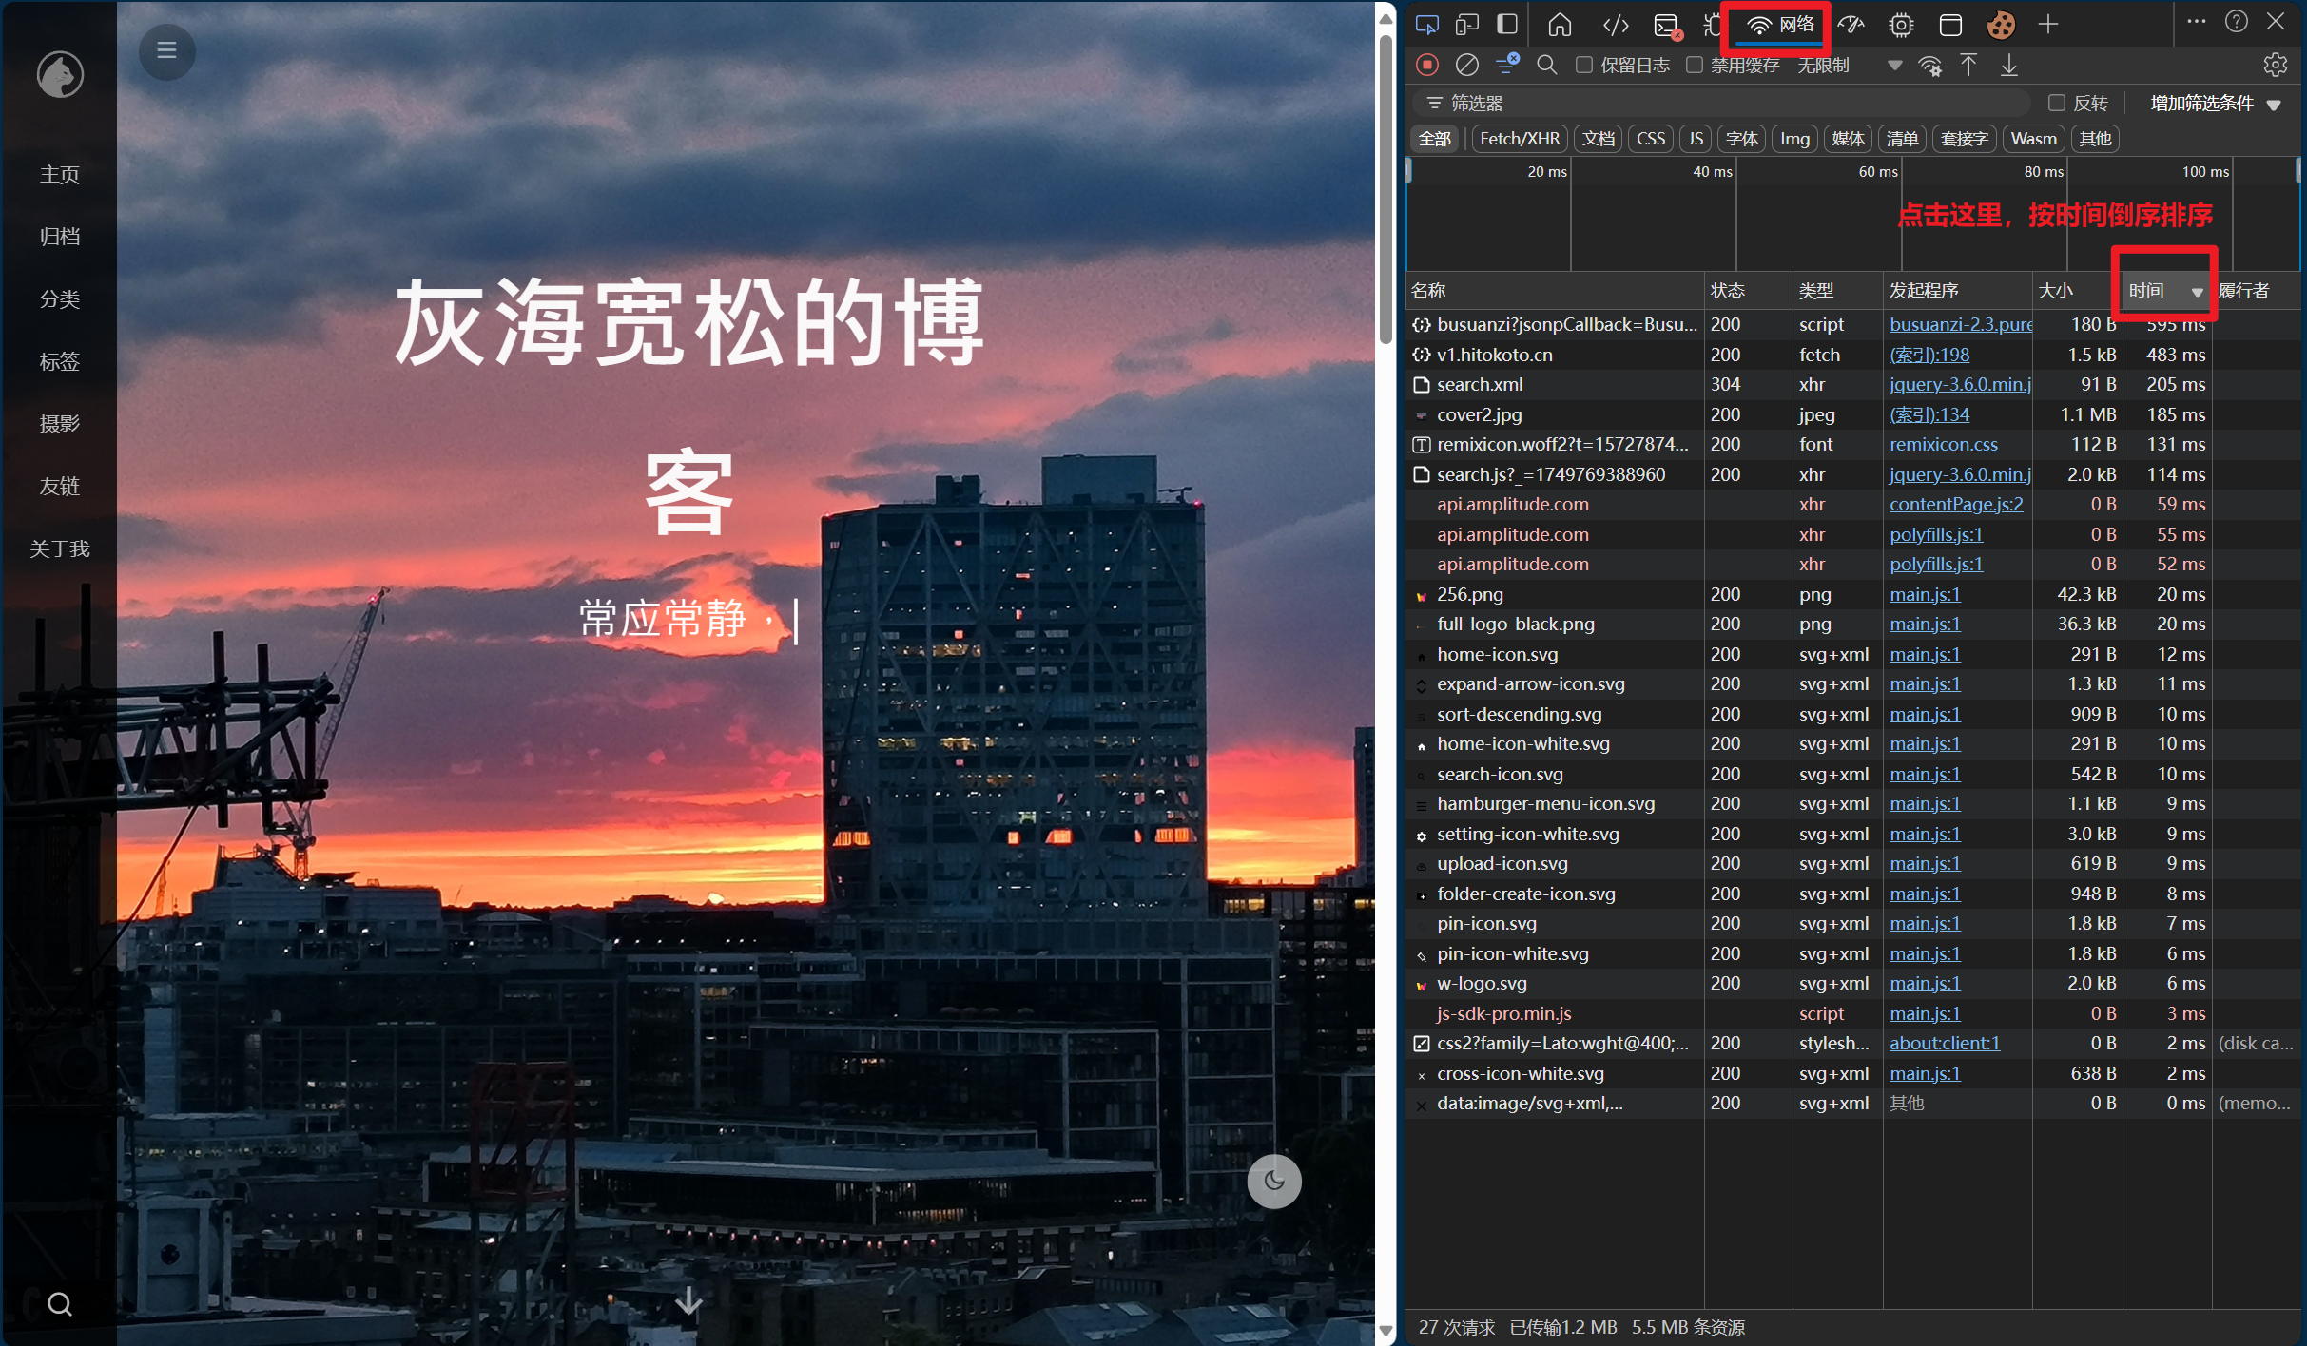Open the Performance panel icon
Screen dimensions: 2307x1346
[1851, 25]
